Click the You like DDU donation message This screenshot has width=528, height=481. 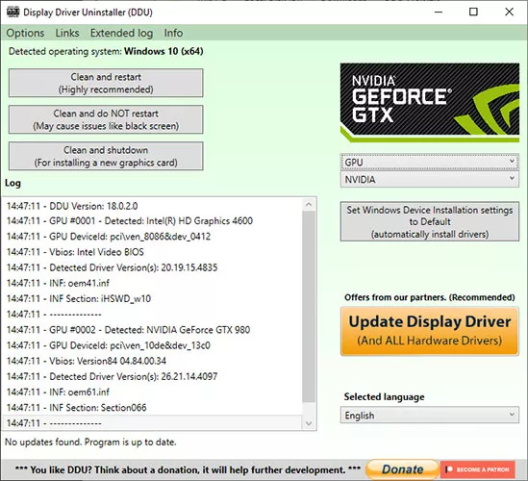188,469
